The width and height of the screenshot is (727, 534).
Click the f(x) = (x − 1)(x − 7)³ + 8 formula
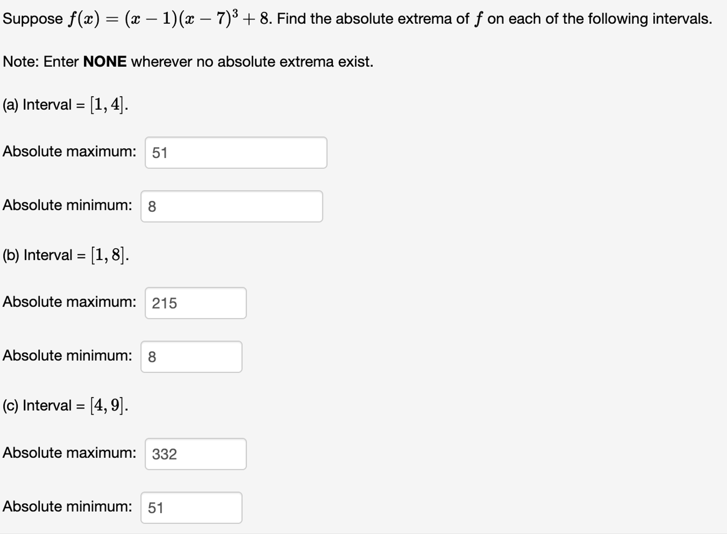click(168, 18)
